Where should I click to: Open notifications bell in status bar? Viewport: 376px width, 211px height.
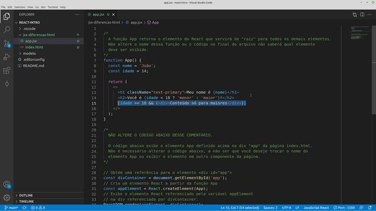click(370, 207)
